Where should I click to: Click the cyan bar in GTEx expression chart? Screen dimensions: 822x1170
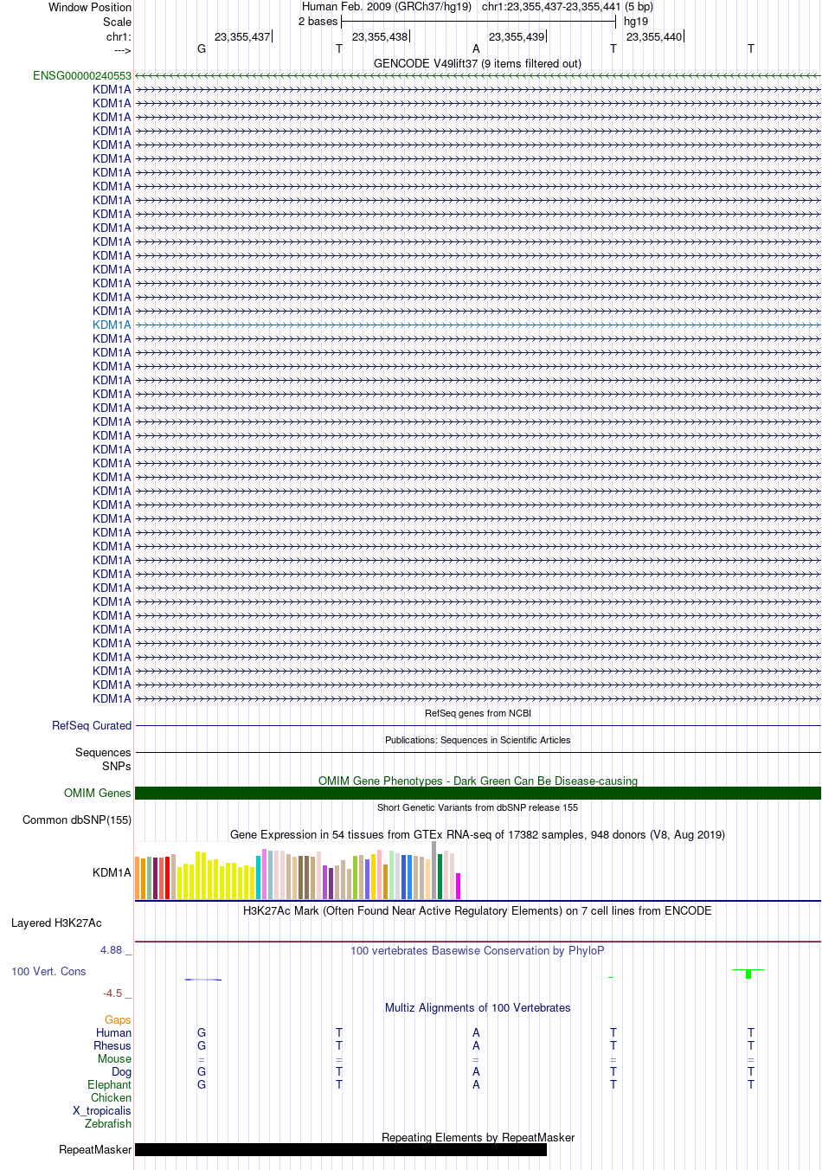259,877
